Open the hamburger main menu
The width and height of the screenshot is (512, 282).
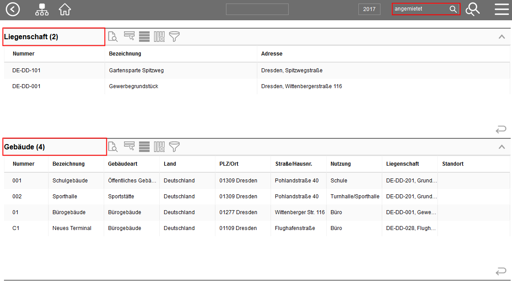coord(502,9)
